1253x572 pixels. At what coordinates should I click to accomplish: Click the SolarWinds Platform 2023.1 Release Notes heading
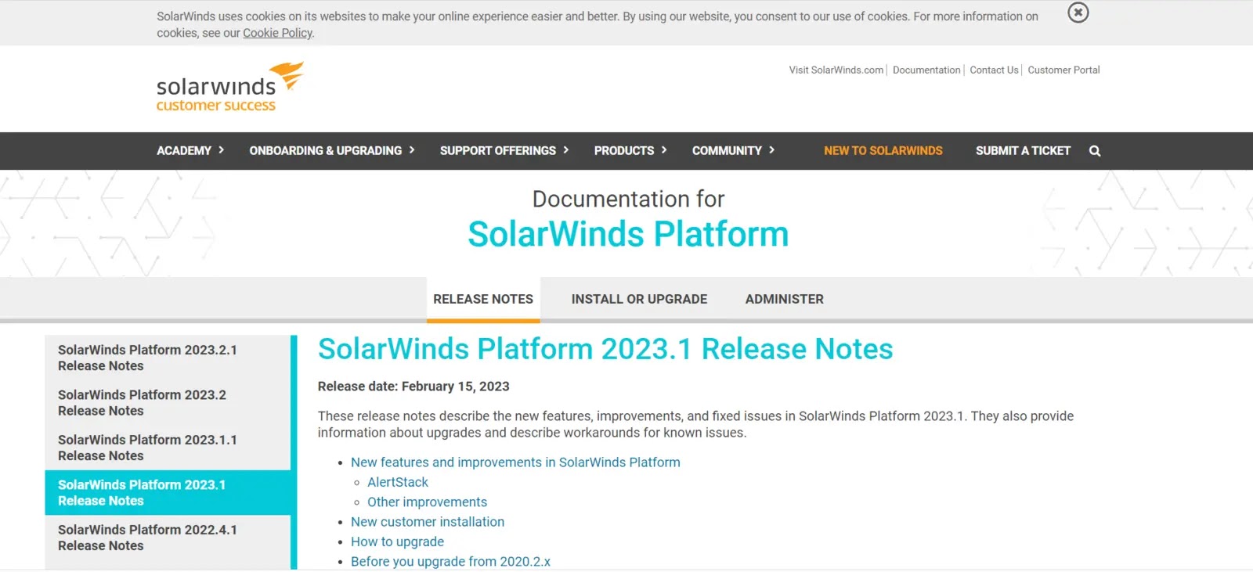(605, 349)
